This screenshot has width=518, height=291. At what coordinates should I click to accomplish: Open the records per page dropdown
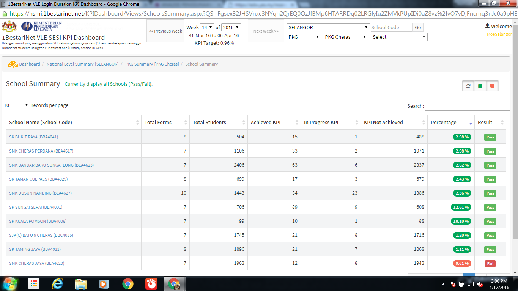pos(16,105)
